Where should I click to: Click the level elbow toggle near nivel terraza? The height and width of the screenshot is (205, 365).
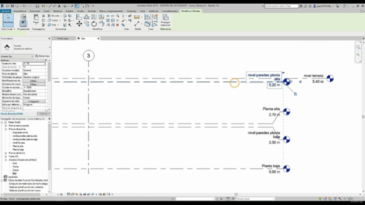pyautogui.click(x=301, y=82)
